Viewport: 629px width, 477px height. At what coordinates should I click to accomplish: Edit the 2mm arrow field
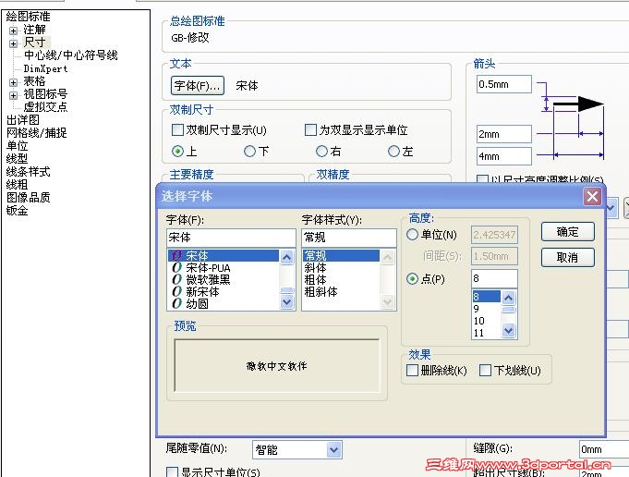(504, 134)
